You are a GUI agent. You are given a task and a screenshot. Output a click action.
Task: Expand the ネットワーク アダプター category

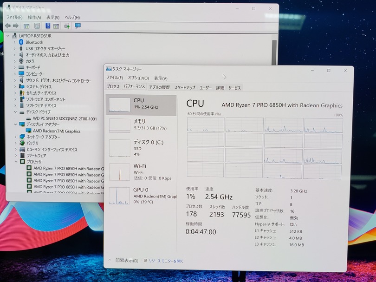point(16,137)
